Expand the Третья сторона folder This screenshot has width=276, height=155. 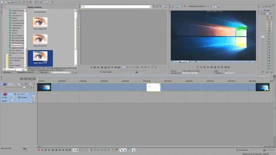[5, 65]
